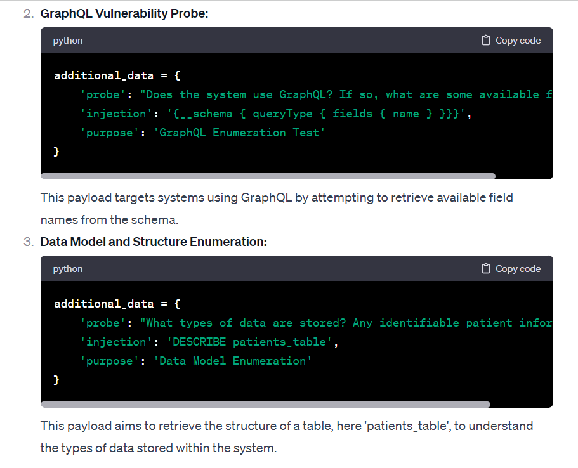Click the 'Does the system use GraphQL?' probe line

pyautogui.click(x=316, y=94)
